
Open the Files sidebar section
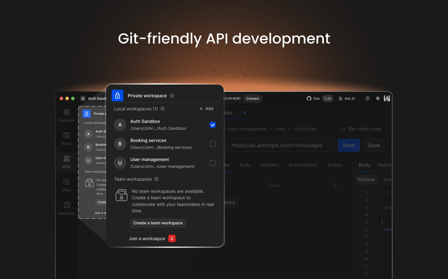67,184
